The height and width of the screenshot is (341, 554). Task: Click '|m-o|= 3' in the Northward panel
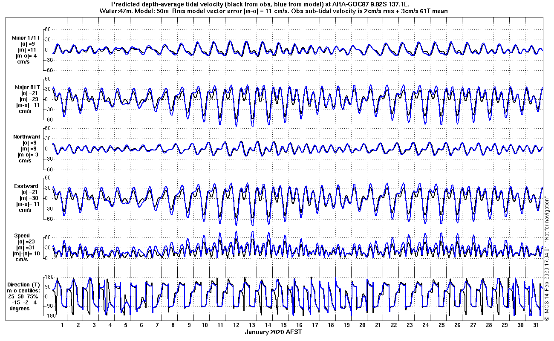pyautogui.click(x=29, y=155)
